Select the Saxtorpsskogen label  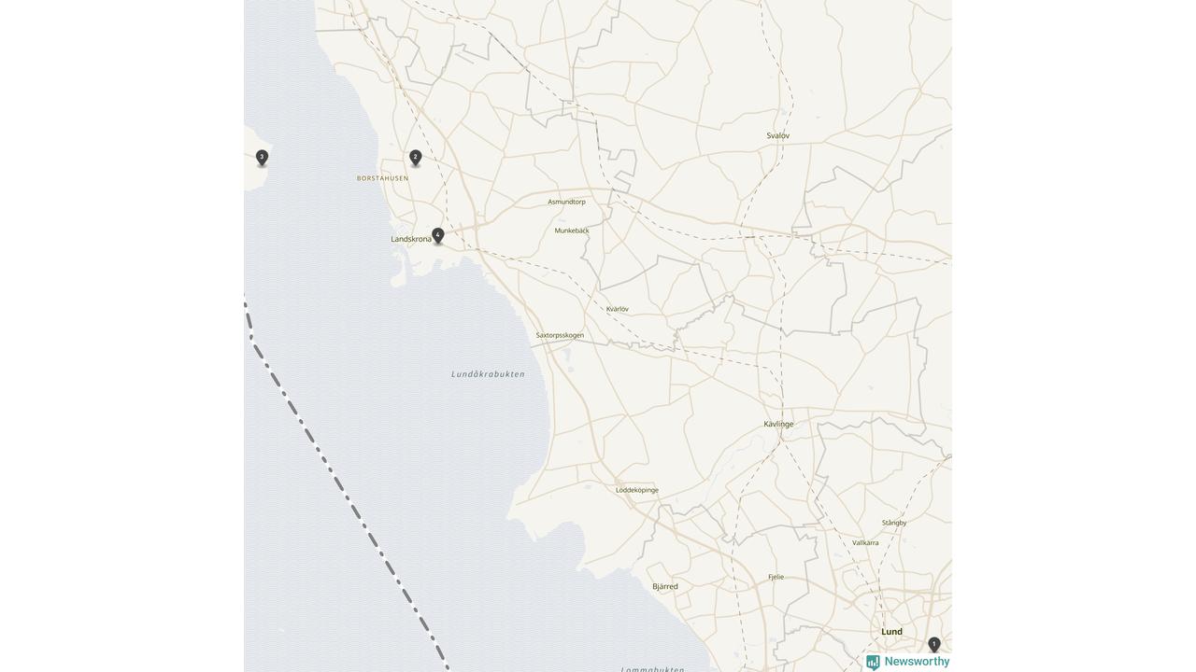tap(560, 335)
